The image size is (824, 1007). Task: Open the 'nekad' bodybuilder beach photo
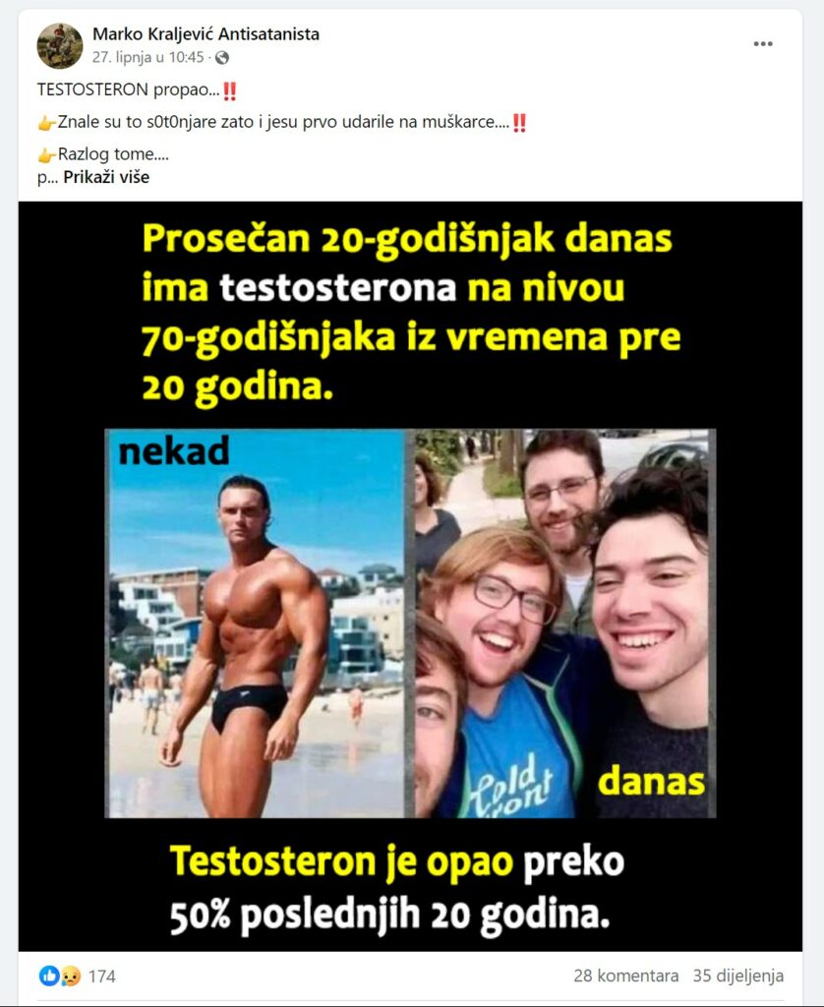point(257,622)
